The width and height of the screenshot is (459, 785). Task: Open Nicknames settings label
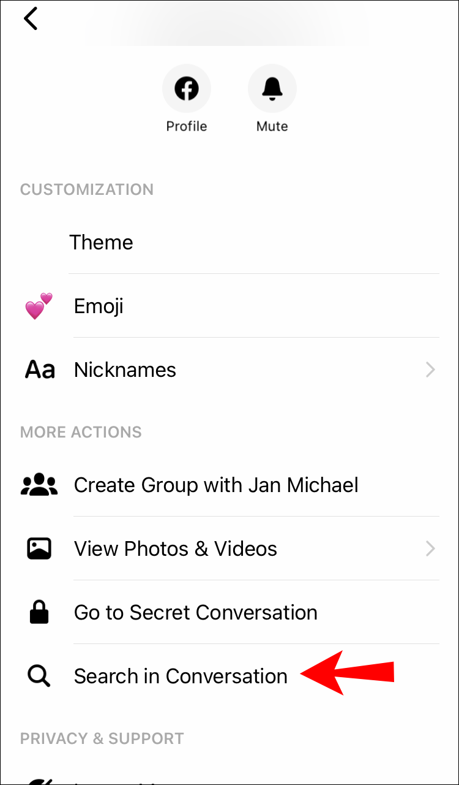point(125,370)
